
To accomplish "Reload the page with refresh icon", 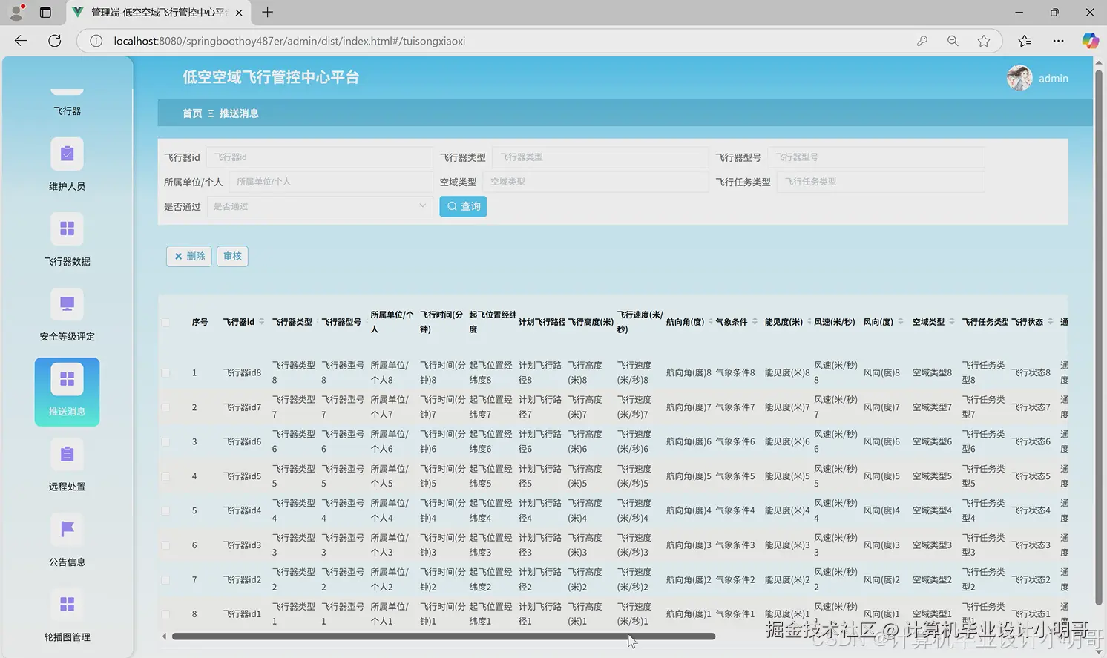I will 55,41.
